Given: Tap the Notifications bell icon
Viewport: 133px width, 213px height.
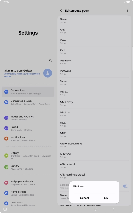Looking at the screenshot, I should [6, 138].
